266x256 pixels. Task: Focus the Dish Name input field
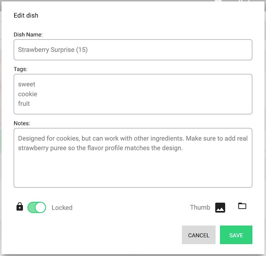coord(133,50)
